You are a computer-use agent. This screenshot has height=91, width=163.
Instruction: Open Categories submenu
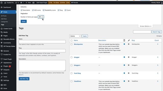click(4, 22)
